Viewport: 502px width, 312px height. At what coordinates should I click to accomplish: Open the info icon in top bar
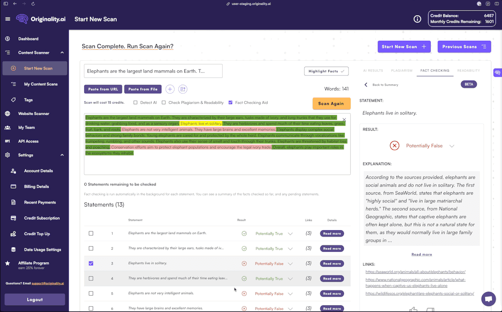417,19
